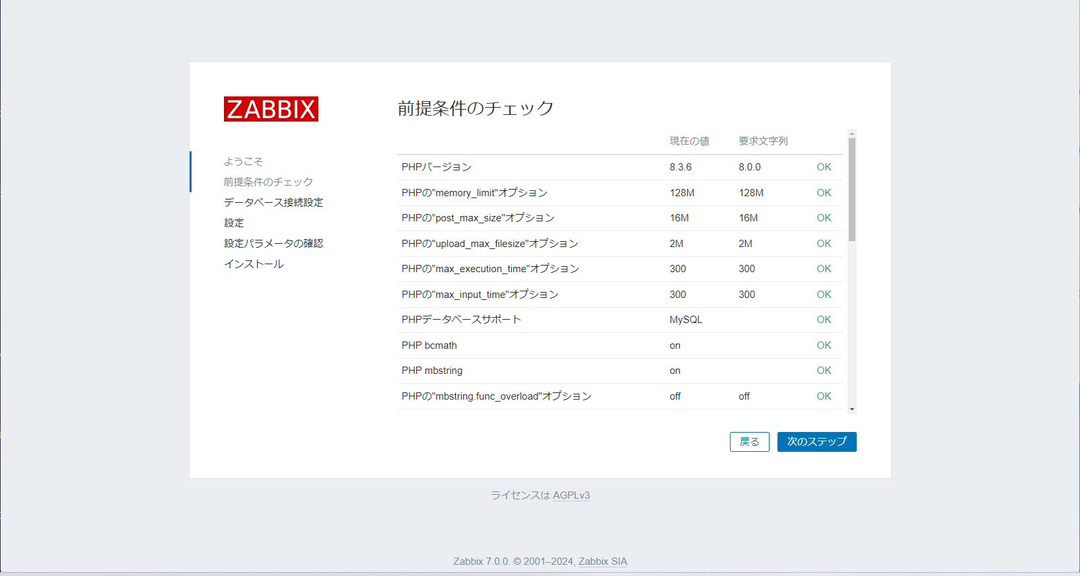Select 設定 step in sidebar

[234, 223]
